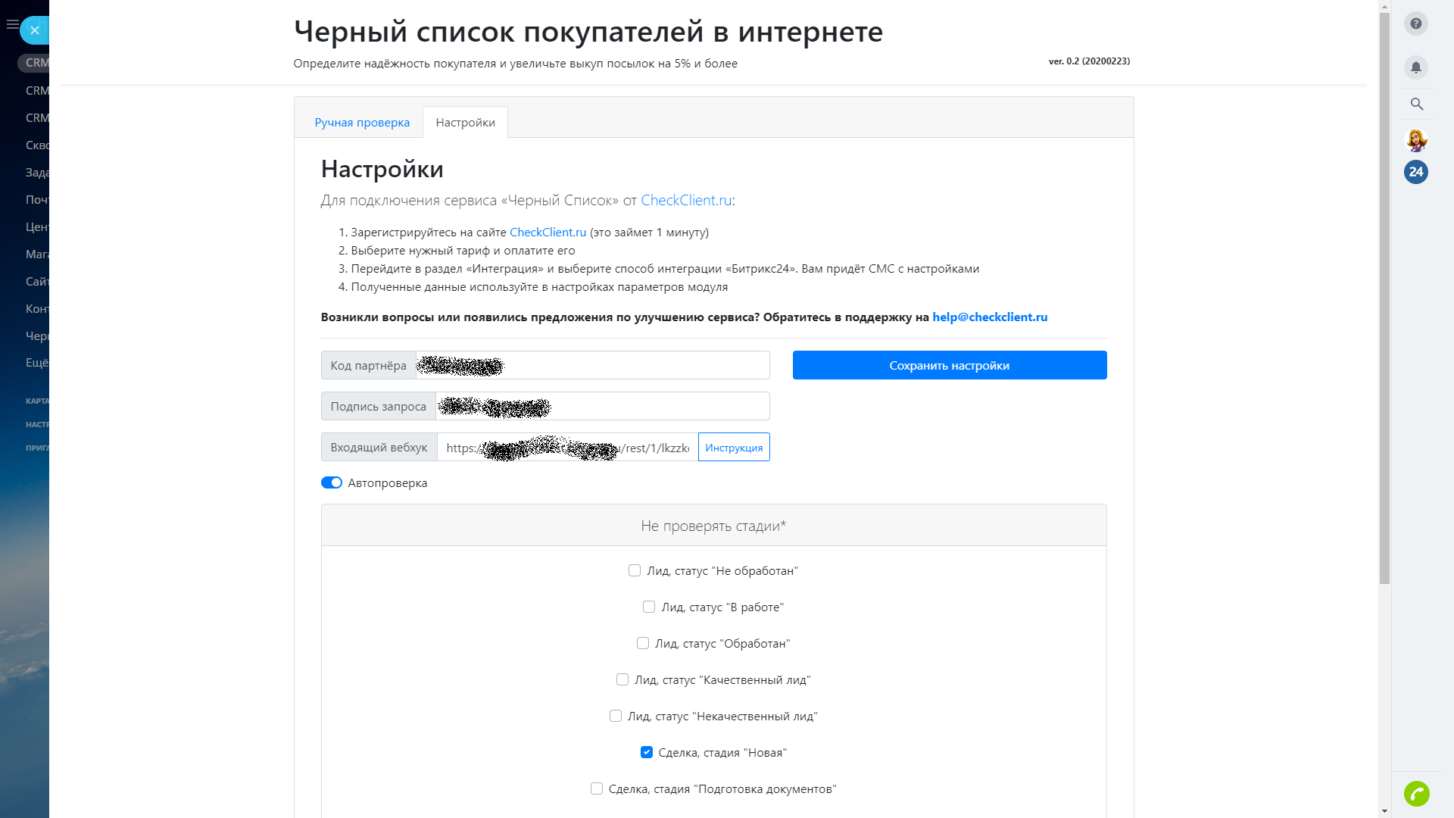Click the help question mark icon

coord(1415,23)
